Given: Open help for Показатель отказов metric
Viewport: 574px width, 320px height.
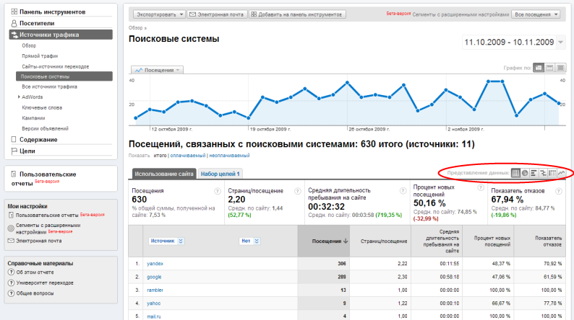Looking at the screenshot, I should 559,191.
